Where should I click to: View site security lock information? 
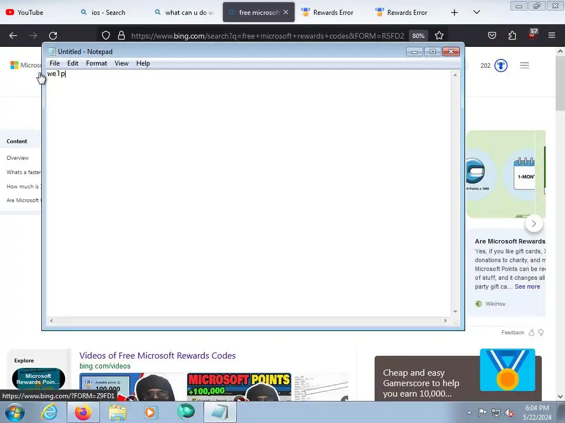pos(121,35)
